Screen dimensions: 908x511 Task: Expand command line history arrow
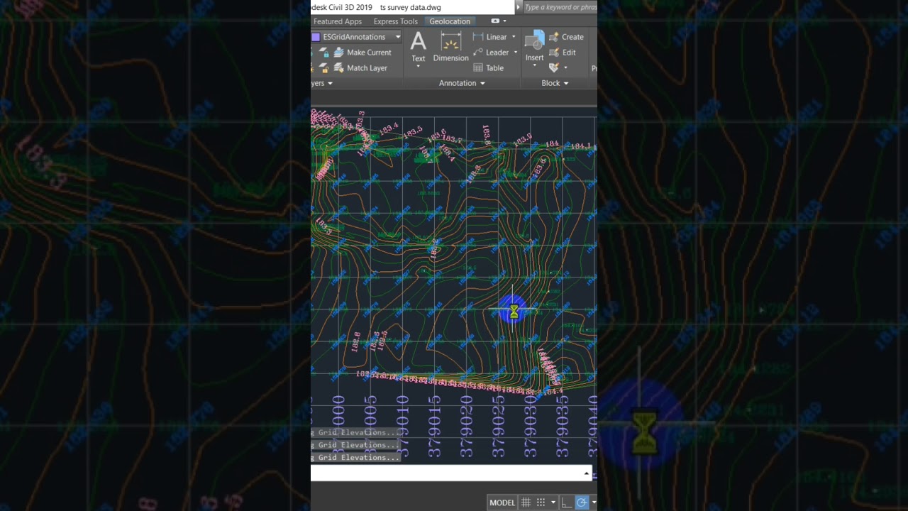point(587,473)
